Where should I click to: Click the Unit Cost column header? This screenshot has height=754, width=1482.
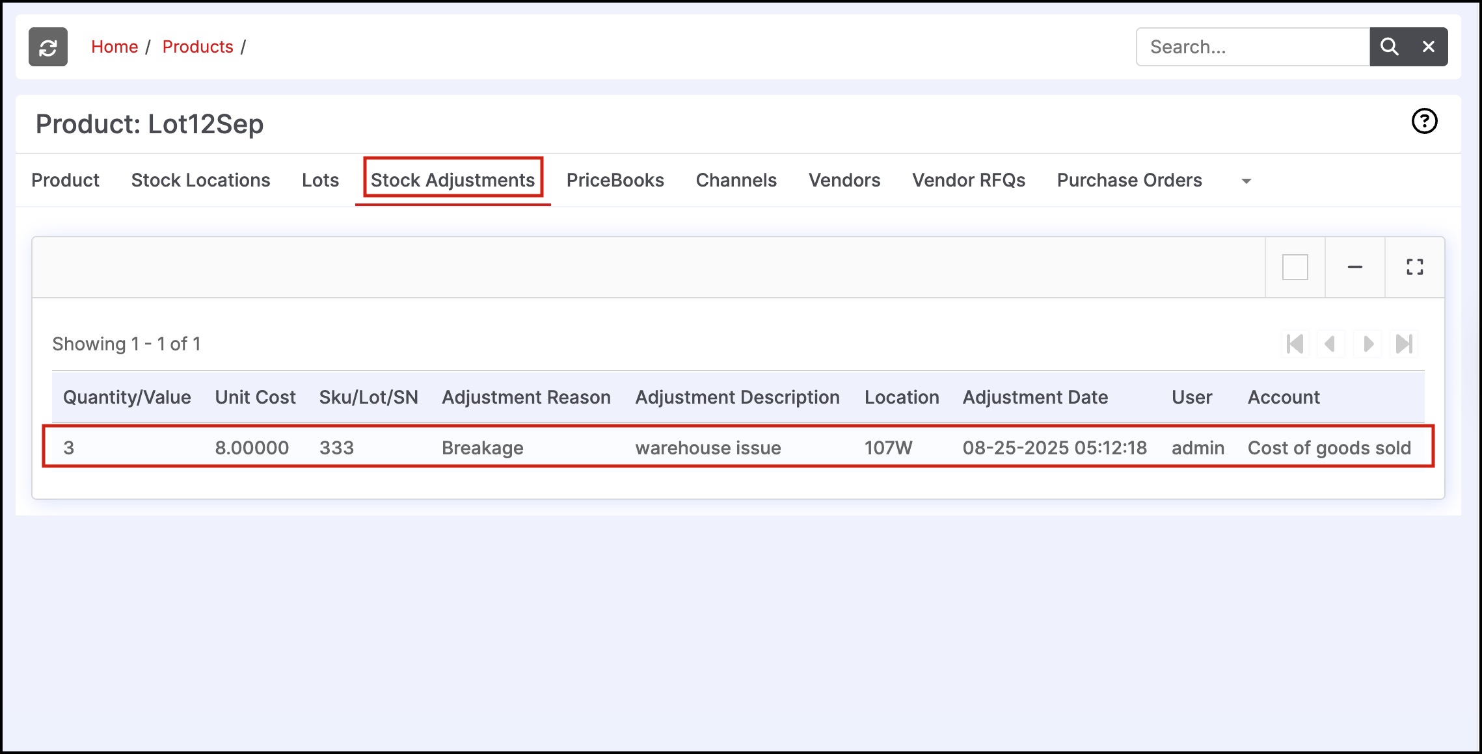pos(255,397)
